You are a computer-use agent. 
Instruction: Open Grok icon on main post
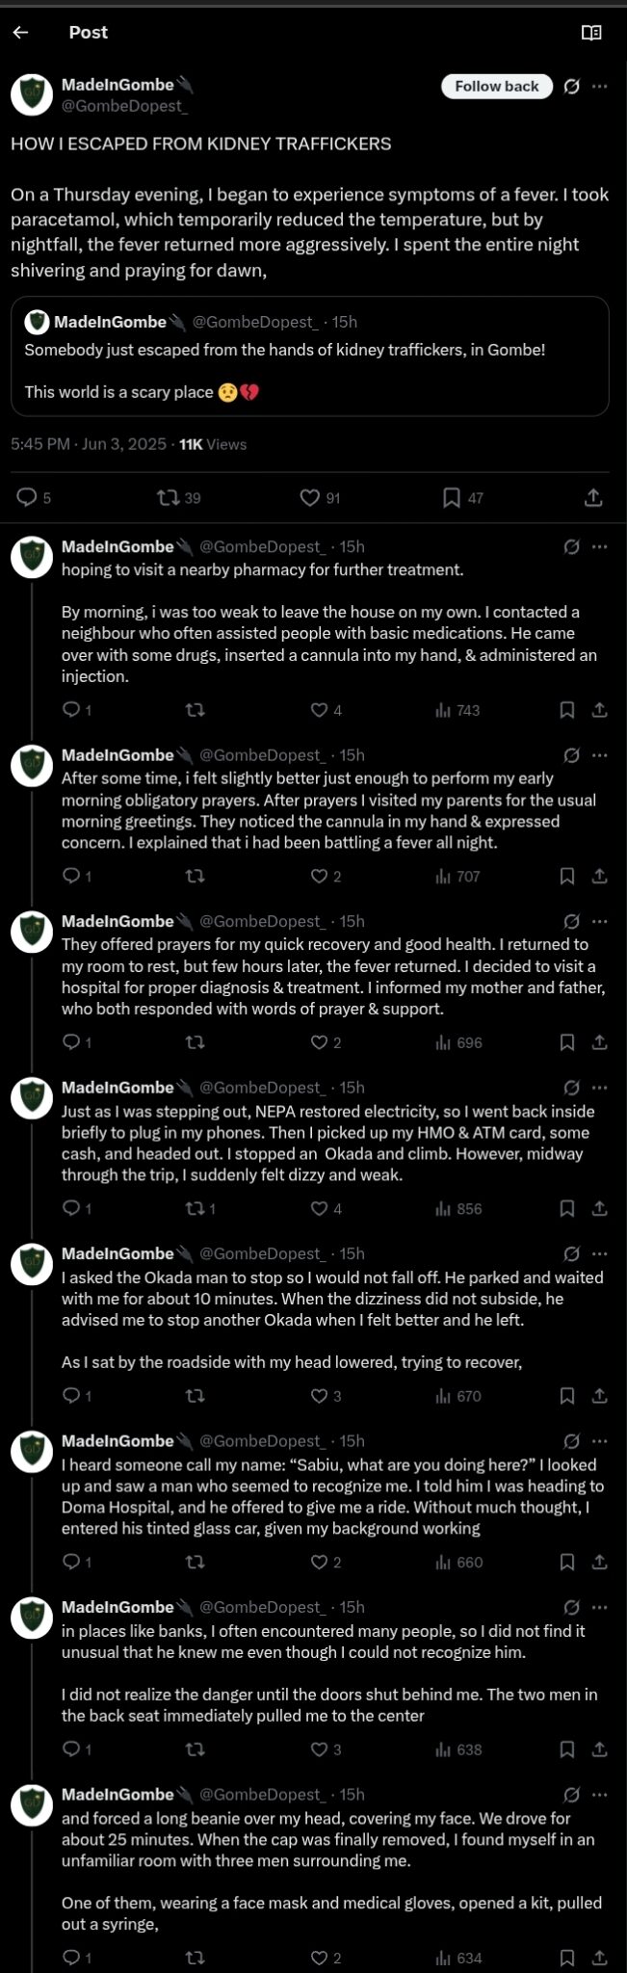[x=571, y=87]
